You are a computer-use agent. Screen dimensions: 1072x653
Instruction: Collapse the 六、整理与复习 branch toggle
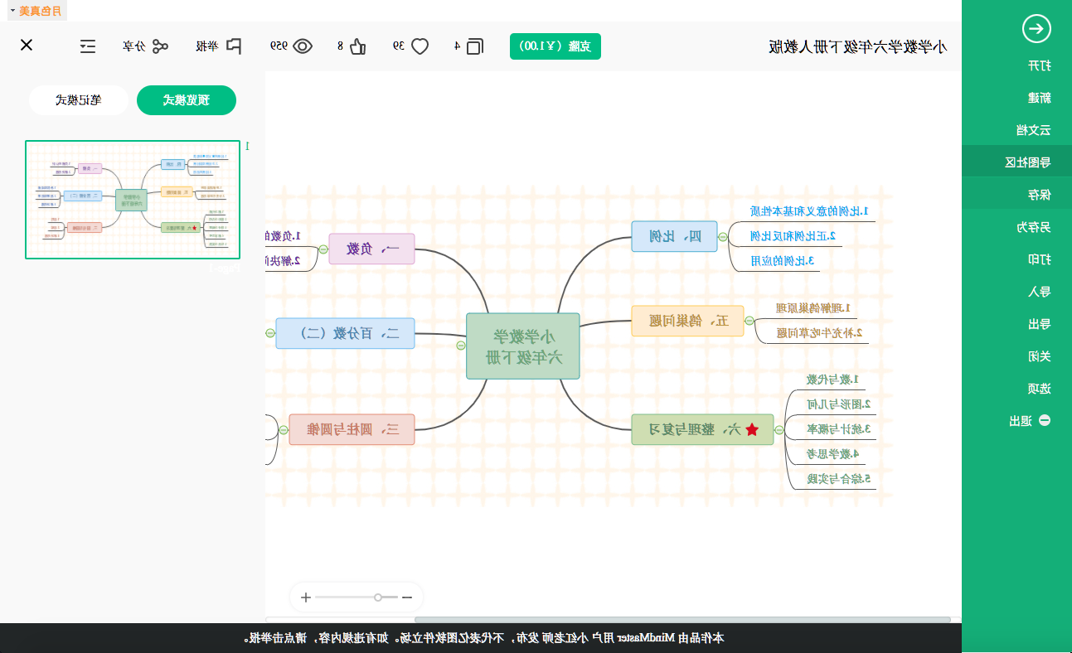tap(779, 429)
